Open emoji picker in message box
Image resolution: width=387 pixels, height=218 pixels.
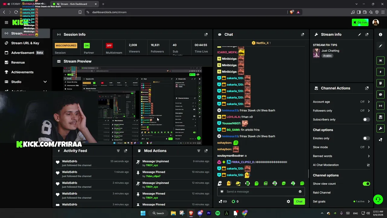coord(300,191)
